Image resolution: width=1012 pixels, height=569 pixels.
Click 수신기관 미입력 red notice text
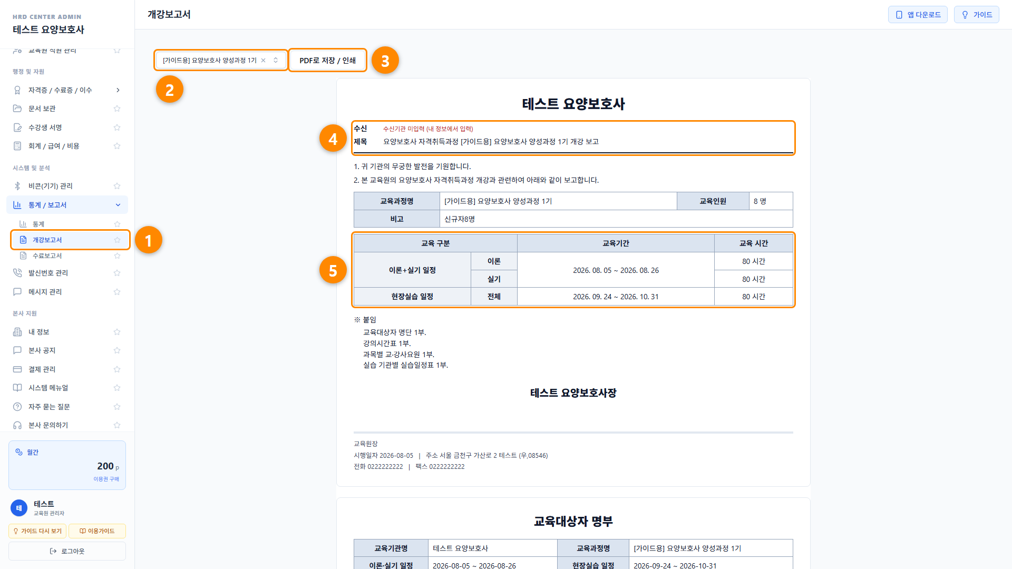coord(428,129)
